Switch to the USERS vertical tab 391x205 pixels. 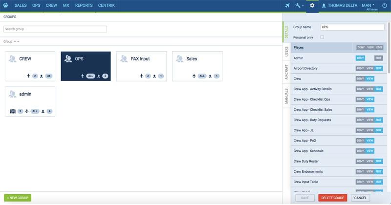286,52
